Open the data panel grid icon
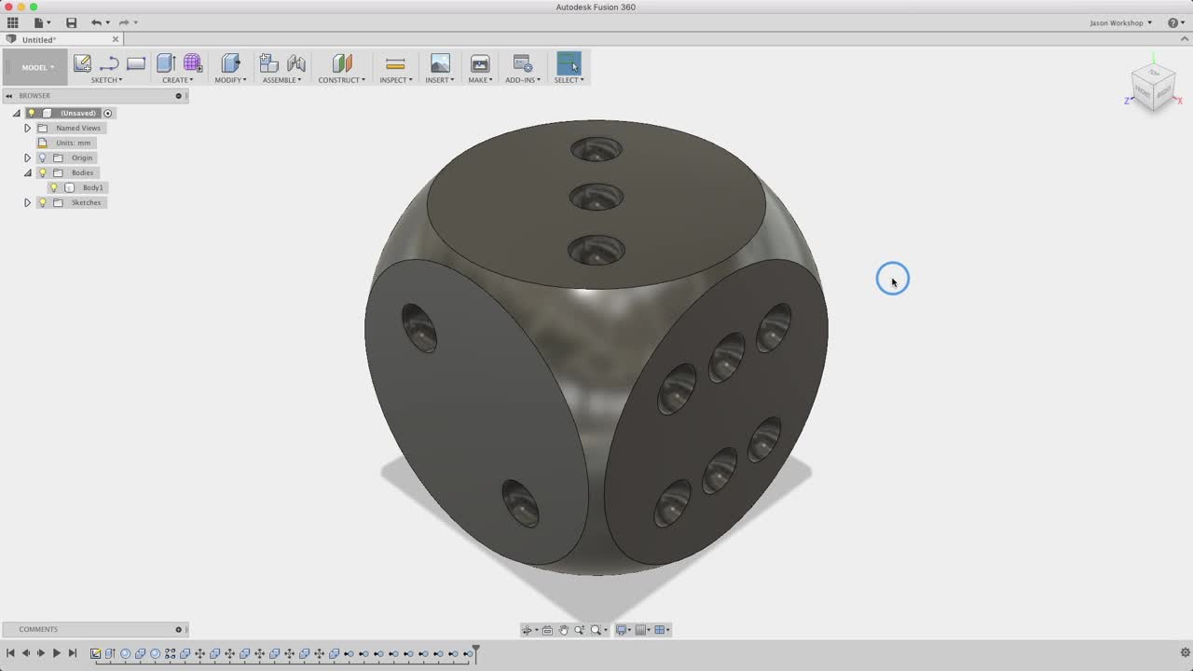1193x671 pixels. point(13,22)
